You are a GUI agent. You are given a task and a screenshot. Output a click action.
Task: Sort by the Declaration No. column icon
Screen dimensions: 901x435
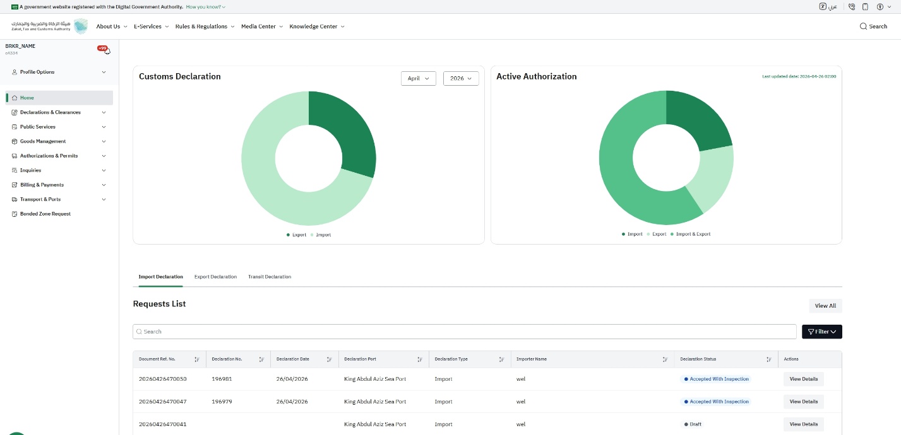pyautogui.click(x=261, y=359)
